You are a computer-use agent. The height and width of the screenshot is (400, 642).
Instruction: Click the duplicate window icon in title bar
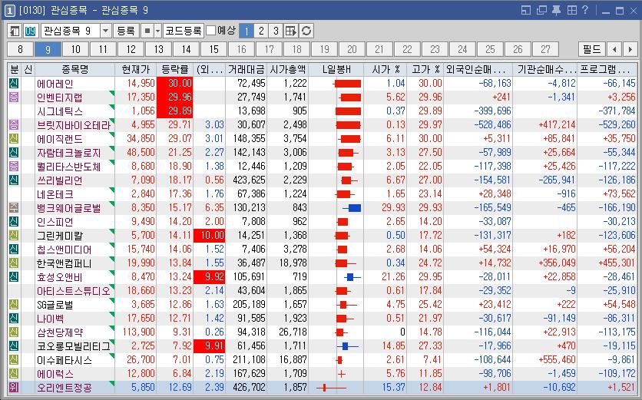coord(541,10)
